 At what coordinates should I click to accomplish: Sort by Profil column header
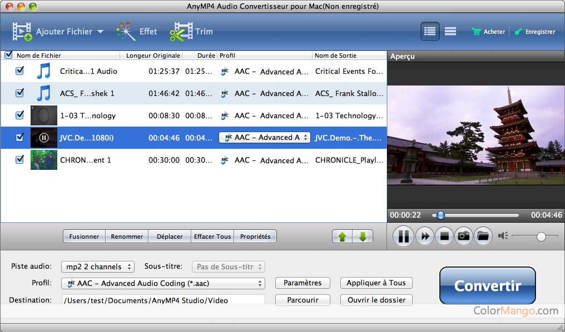(227, 56)
